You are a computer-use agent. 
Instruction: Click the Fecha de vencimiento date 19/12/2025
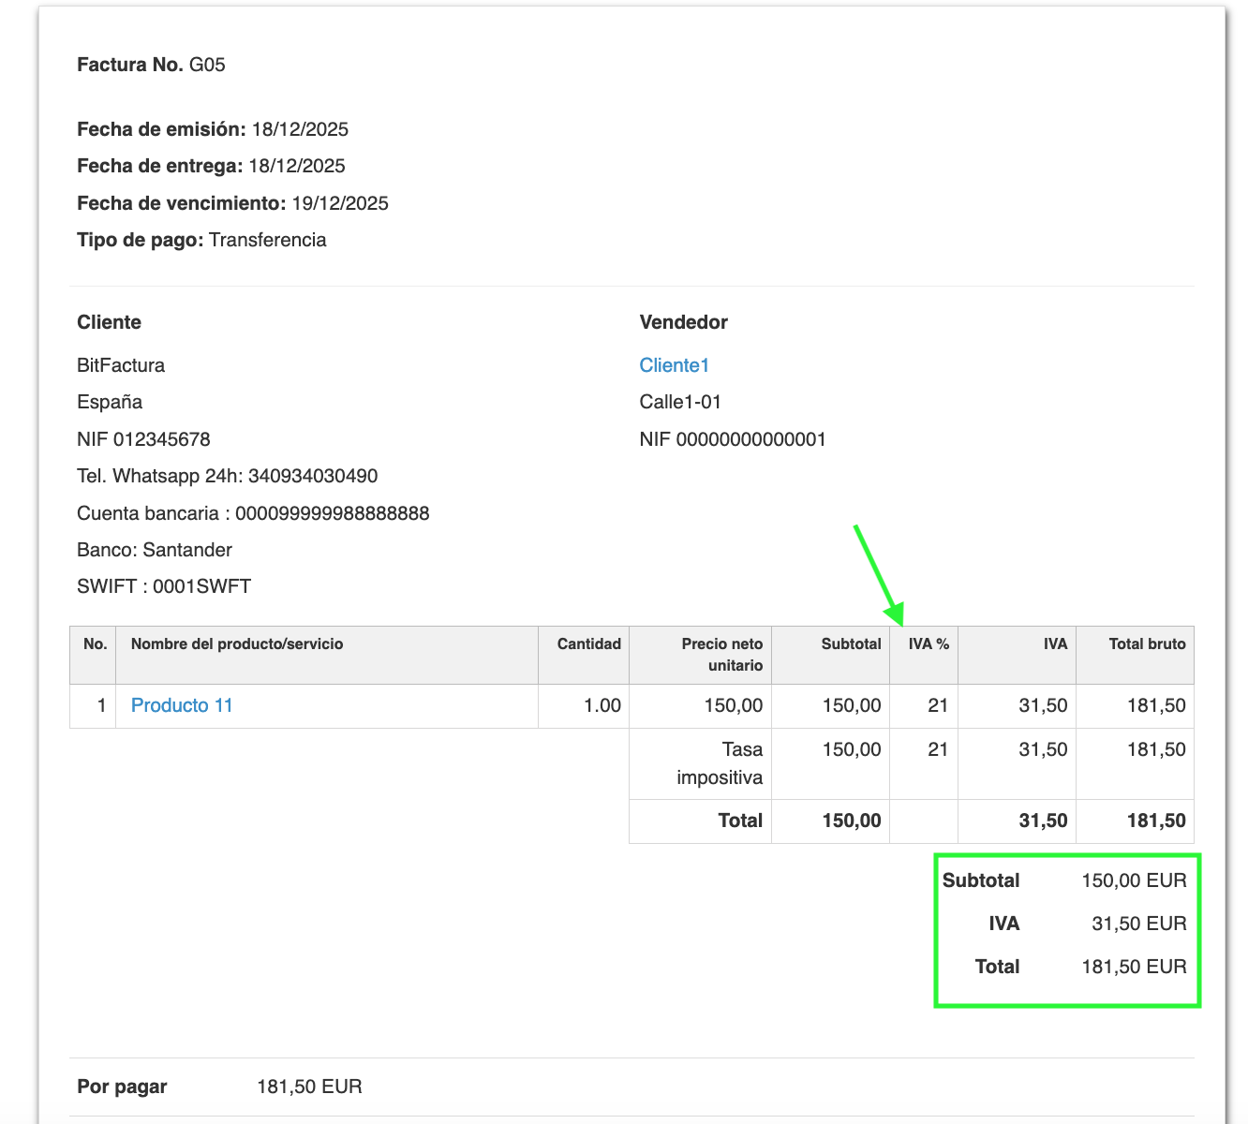340,203
